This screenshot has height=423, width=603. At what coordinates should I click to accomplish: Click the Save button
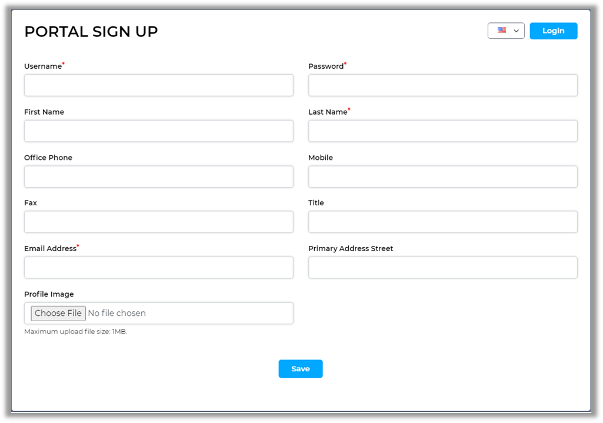(x=300, y=369)
